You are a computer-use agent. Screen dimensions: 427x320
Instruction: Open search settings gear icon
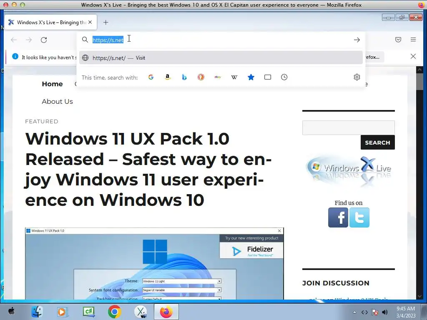click(x=357, y=77)
